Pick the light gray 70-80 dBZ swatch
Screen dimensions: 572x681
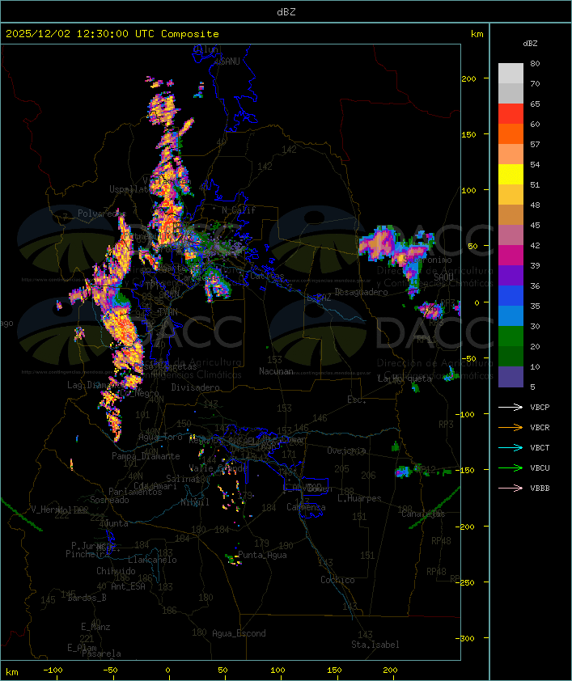tap(511, 73)
